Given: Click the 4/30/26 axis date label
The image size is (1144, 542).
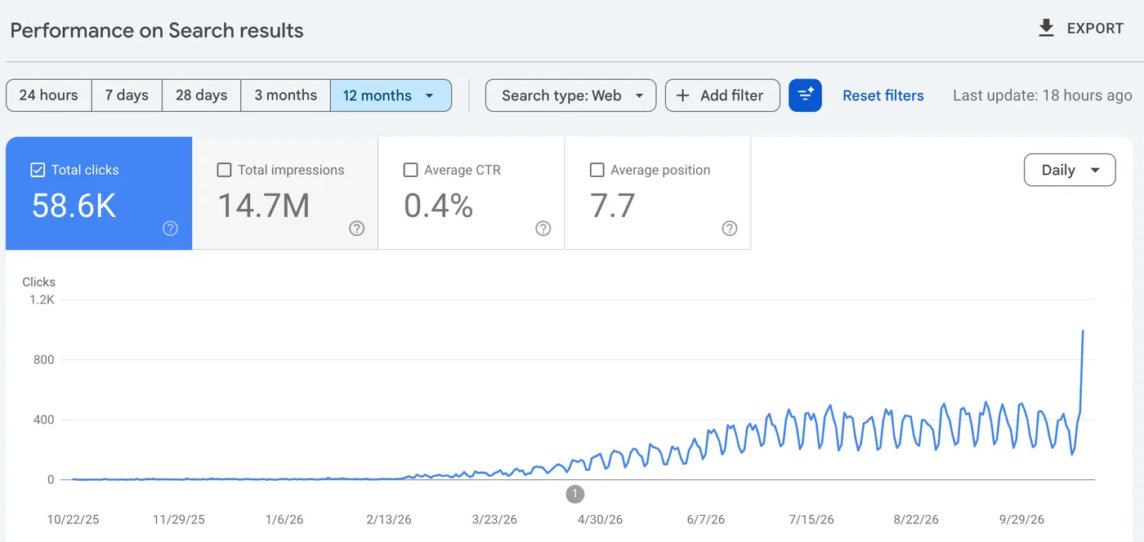Looking at the screenshot, I should [600, 519].
